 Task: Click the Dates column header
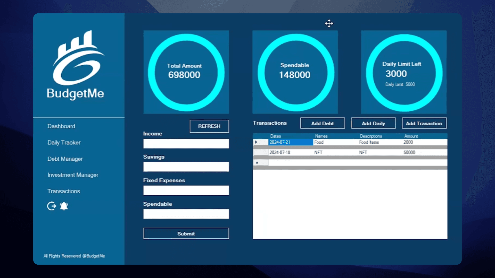pos(291,136)
